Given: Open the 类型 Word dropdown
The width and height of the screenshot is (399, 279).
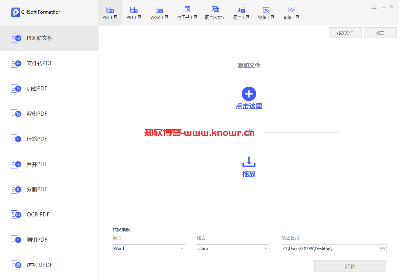Looking at the screenshot, I should click(x=149, y=249).
